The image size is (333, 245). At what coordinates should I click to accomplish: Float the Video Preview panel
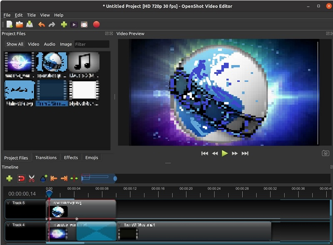(x=328, y=33)
